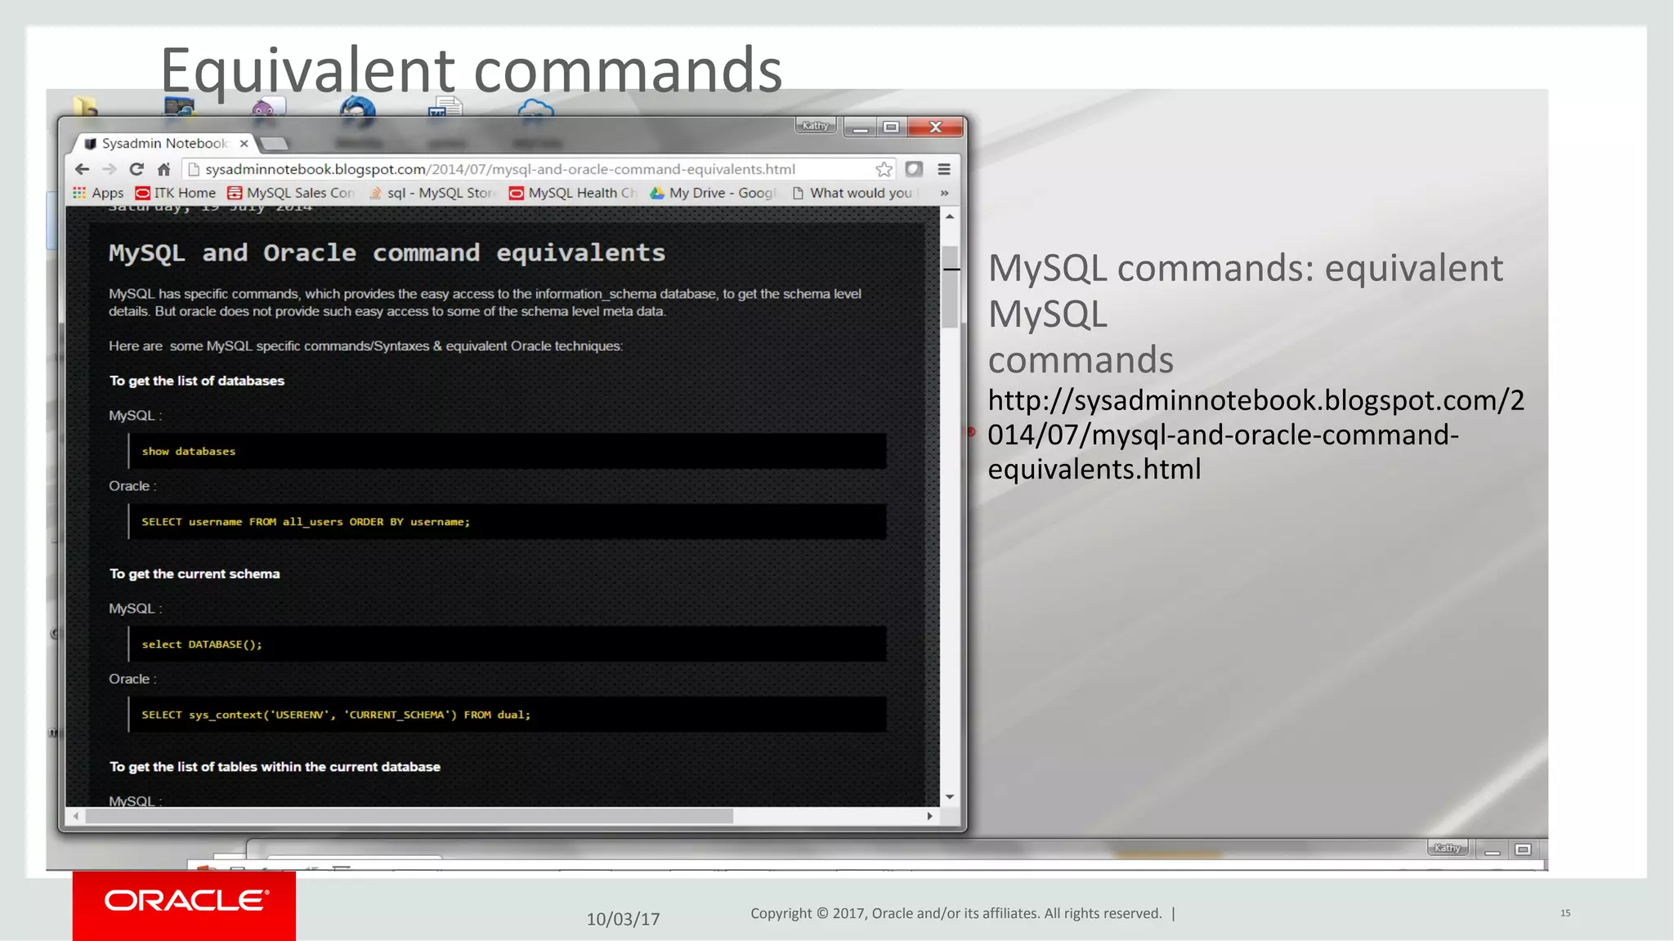The image size is (1674, 941).
Task: Click the 'To get the list of databases' heading
Action: (197, 381)
